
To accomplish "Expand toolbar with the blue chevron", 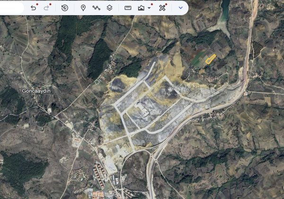I will [x=181, y=8].
